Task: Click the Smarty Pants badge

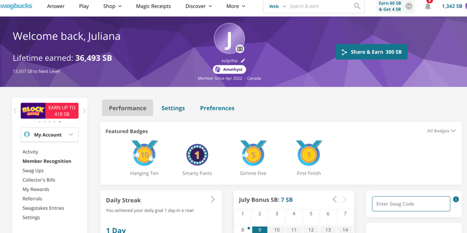Action: pyautogui.click(x=197, y=154)
